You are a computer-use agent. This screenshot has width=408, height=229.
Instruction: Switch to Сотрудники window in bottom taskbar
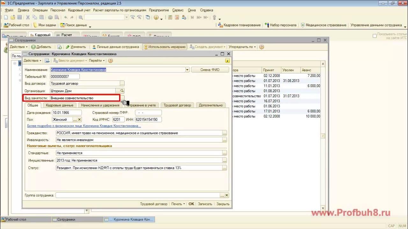(x=77, y=219)
